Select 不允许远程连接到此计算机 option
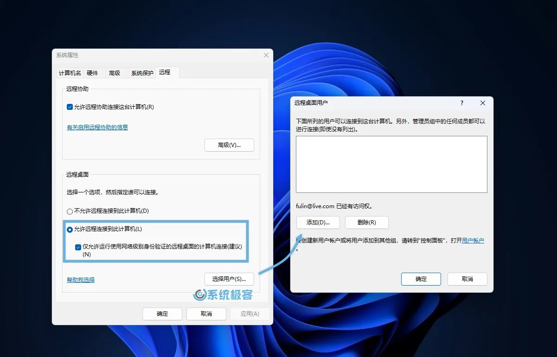The width and height of the screenshot is (557, 357). click(x=70, y=211)
